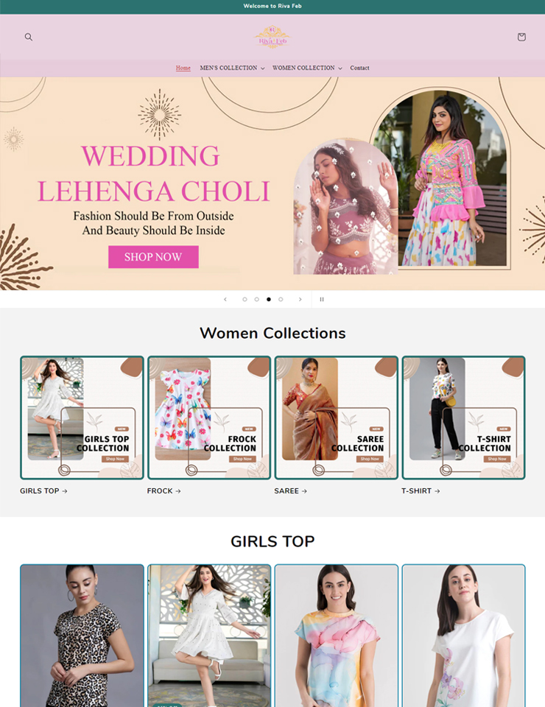The width and height of the screenshot is (545, 707).
Task: Follow the FROCK arrow link
Action: [x=164, y=491]
